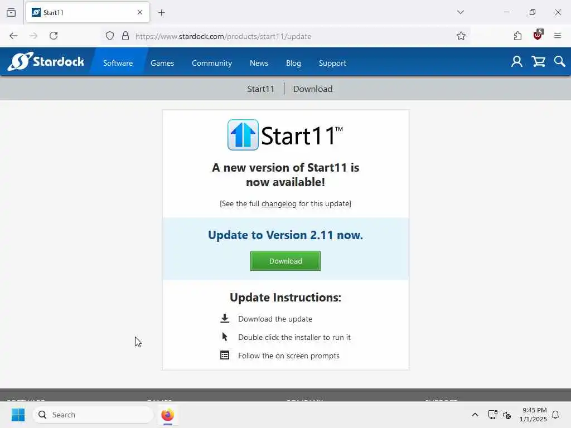Open the shopping cart icon

coord(538,61)
